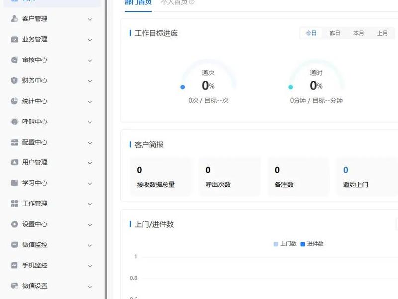398x299 pixels.
Task: Click the 工作目标进度 heading
Action: (156, 33)
